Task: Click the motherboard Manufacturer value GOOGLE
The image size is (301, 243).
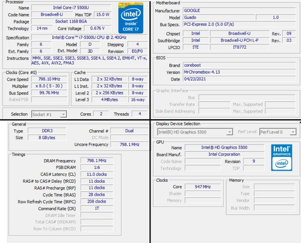Action: point(239,10)
